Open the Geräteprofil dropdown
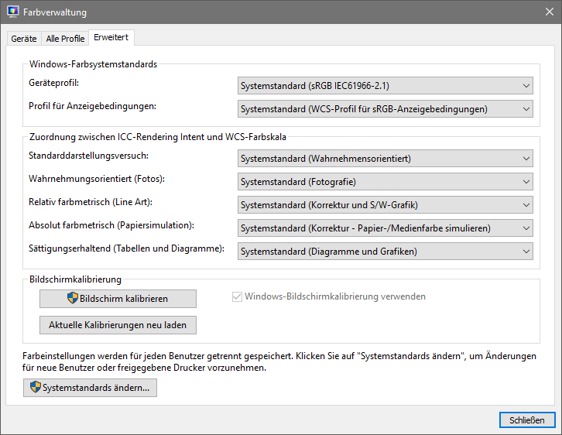This screenshot has width=562, height=435. coord(386,86)
